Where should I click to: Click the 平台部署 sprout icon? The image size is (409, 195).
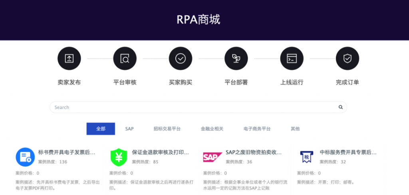pyautogui.click(x=236, y=58)
